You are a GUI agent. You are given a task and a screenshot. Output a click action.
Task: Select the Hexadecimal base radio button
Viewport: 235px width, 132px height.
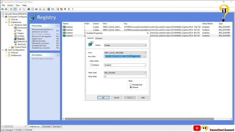pyautogui.click(x=131, y=85)
